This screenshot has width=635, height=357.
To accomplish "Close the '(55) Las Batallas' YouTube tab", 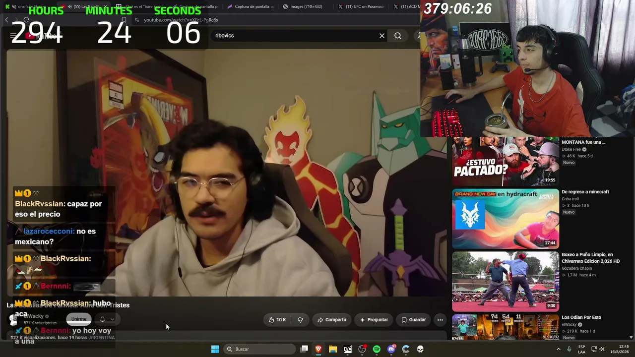I will 105,6.
